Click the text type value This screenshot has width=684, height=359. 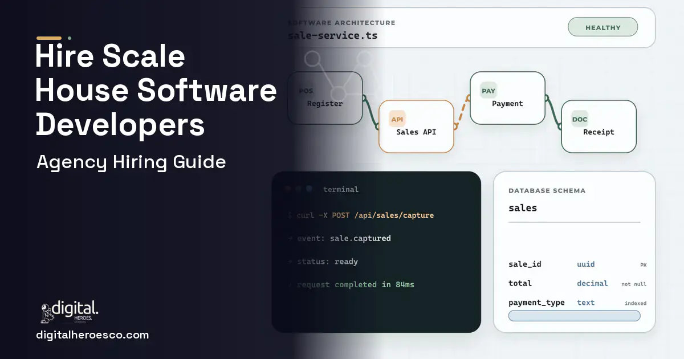(x=586, y=303)
